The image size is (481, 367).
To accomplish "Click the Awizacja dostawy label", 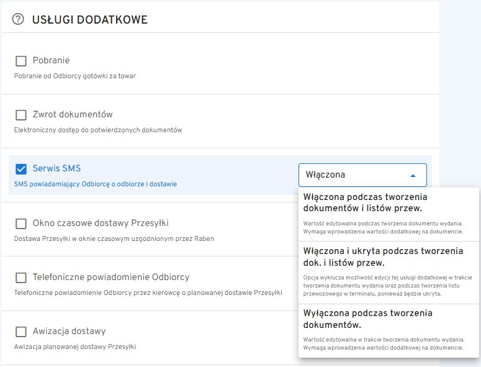I will [x=69, y=331].
